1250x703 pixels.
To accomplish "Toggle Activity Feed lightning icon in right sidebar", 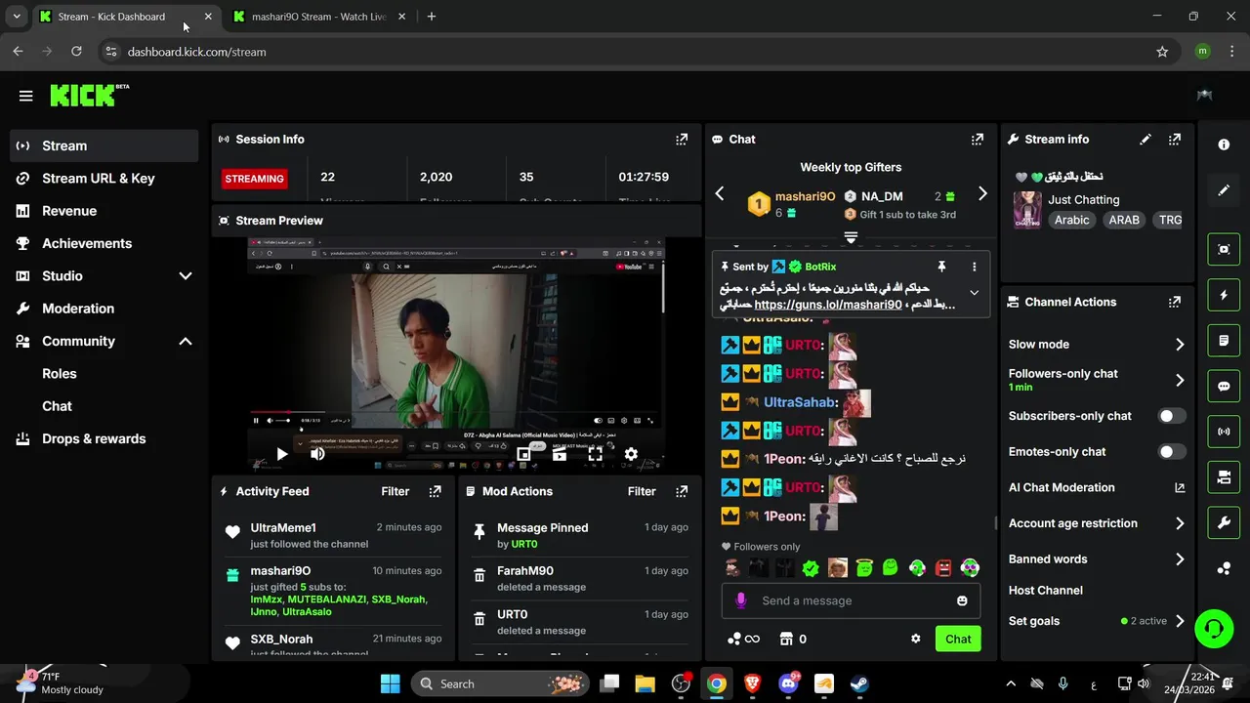I will pos(1224,295).
